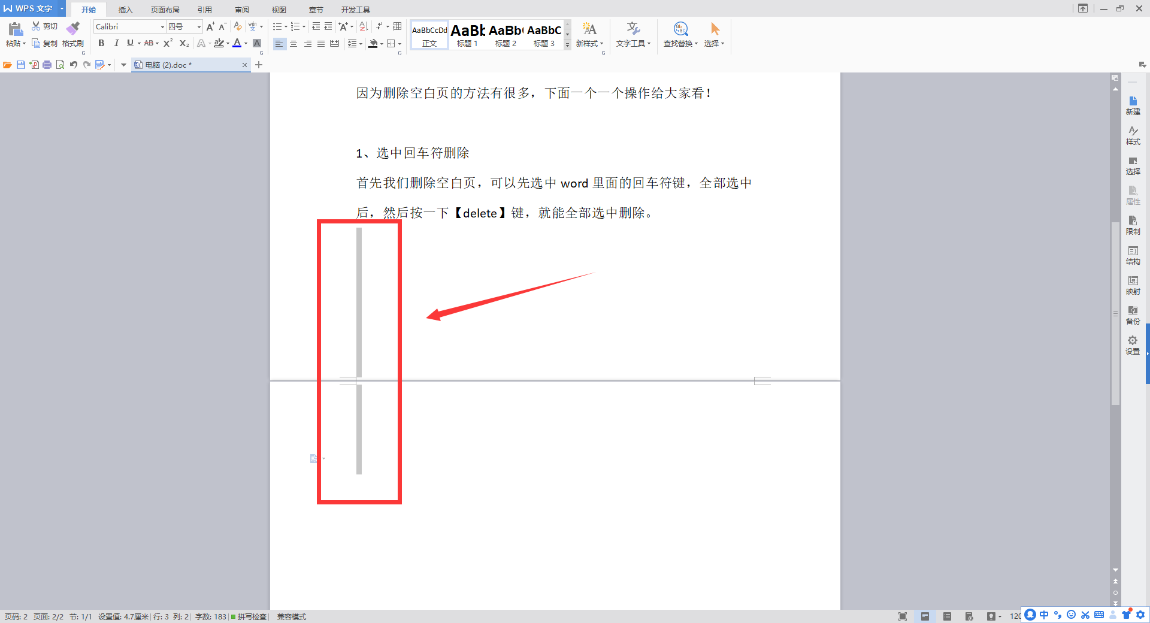Open the Structure (结构) sidebar panel
The width and height of the screenshot is (1150, 623).
pos(1133,255)
